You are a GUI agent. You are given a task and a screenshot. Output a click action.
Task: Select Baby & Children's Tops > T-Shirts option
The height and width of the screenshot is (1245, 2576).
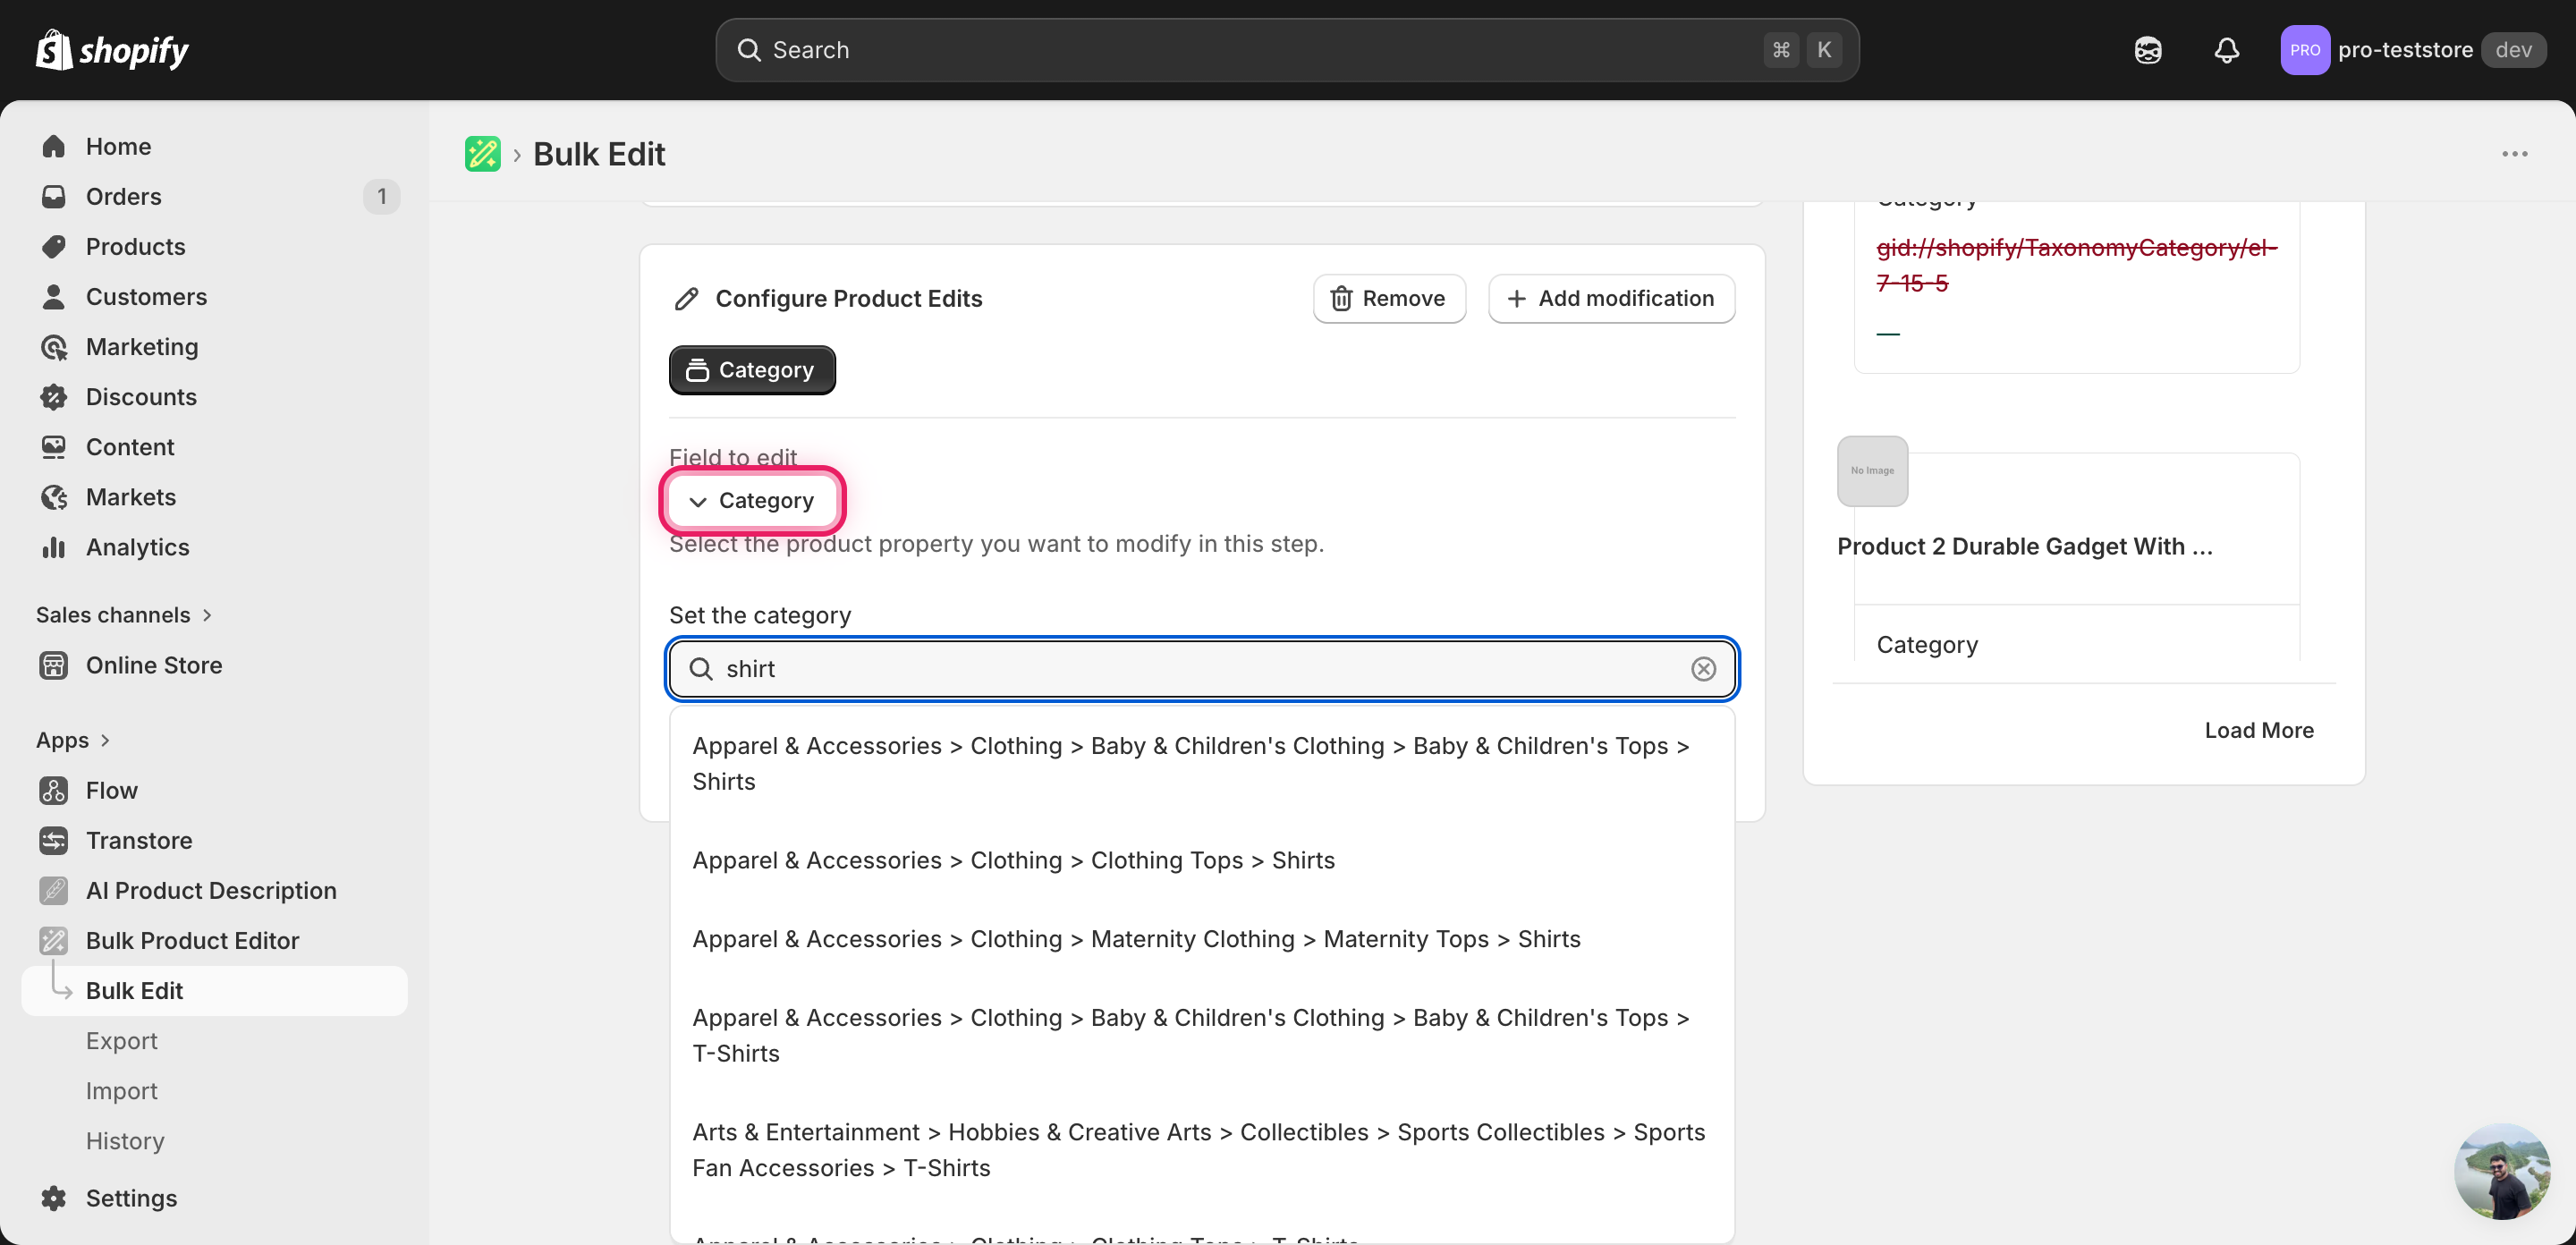pyautogui.click(x=1202, y=1035)
